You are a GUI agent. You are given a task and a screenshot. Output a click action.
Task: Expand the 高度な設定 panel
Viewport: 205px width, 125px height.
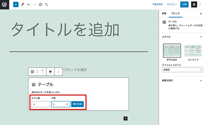[182, 80]
